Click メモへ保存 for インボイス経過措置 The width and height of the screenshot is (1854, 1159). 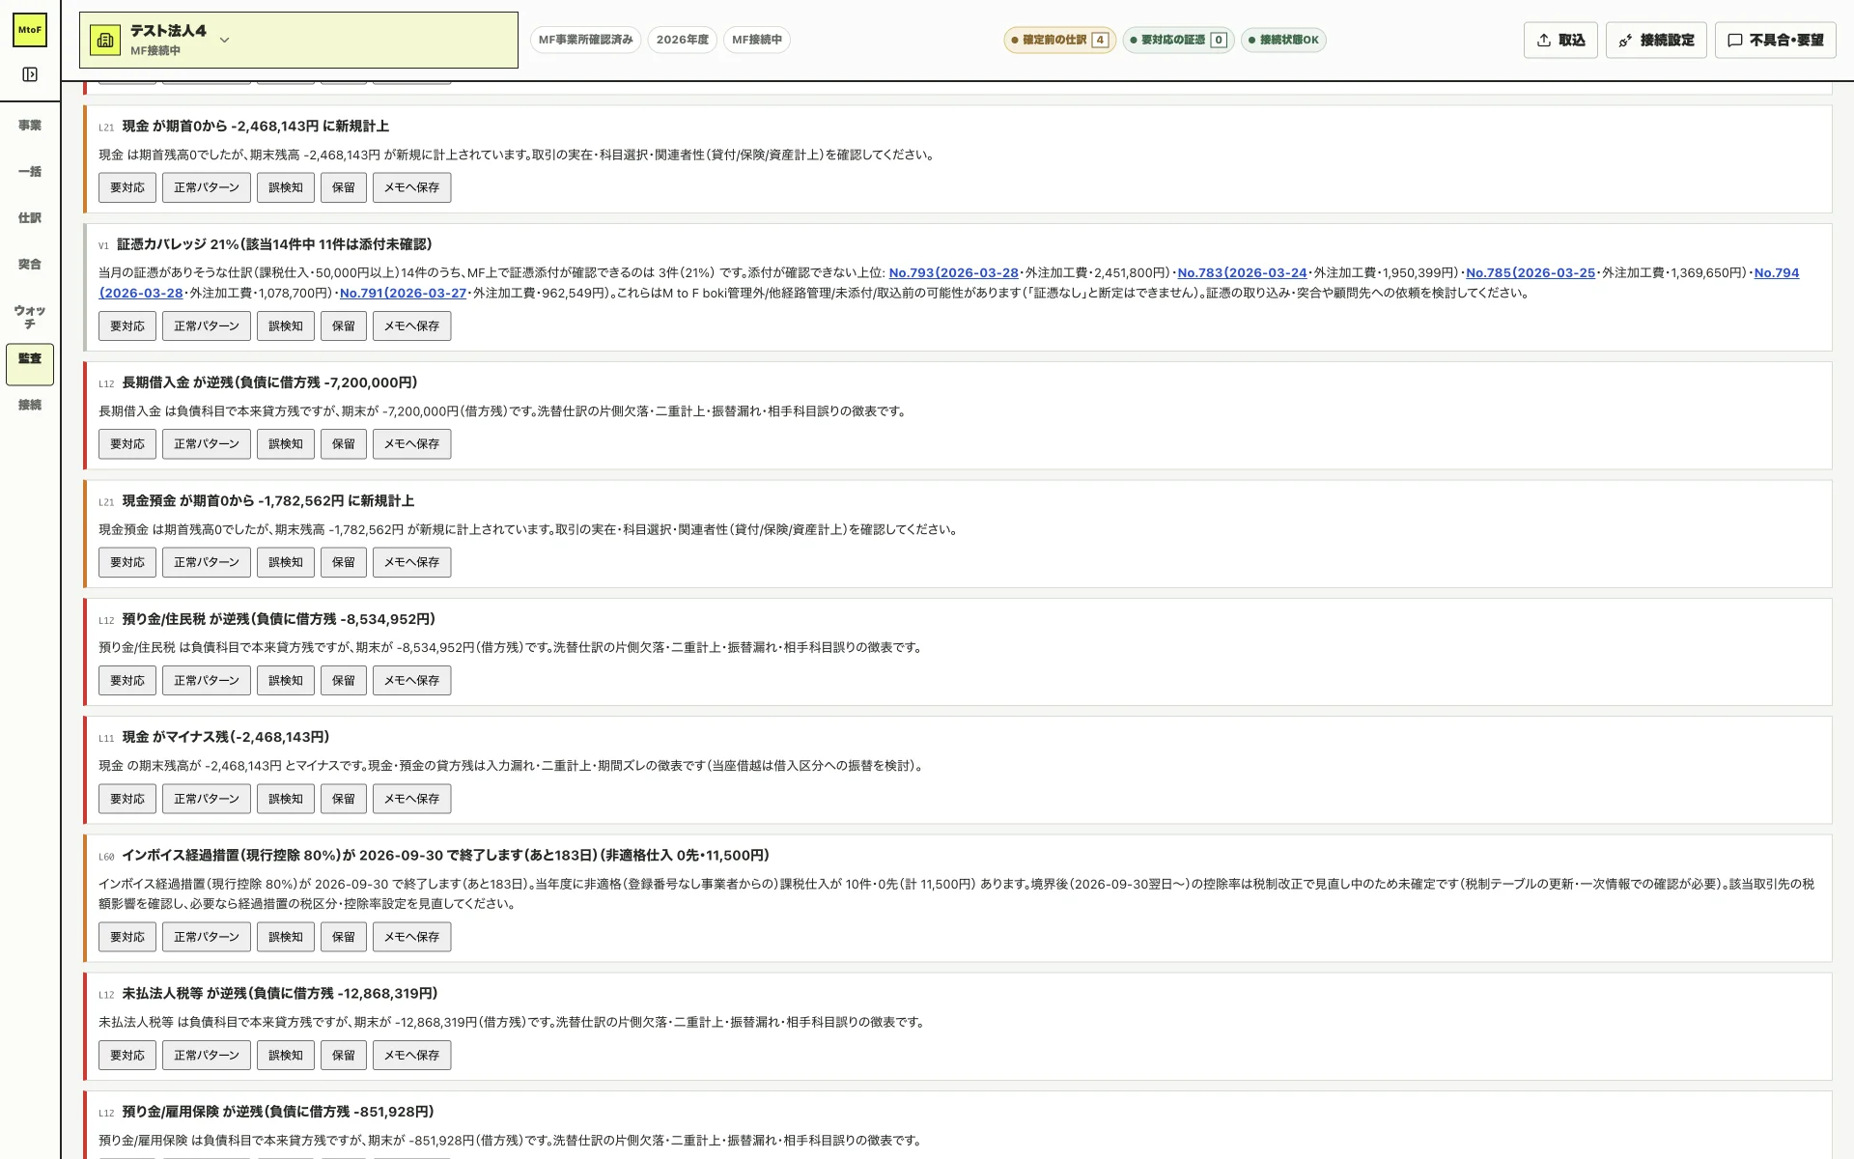pyautogui.click(x=412, y=937)
